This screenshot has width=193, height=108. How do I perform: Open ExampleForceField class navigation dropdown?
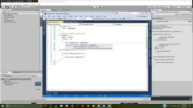pos(97,24)
